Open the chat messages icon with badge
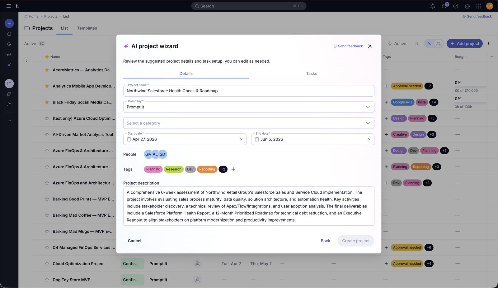Screen dimensions: 498x288 point(444,6)
